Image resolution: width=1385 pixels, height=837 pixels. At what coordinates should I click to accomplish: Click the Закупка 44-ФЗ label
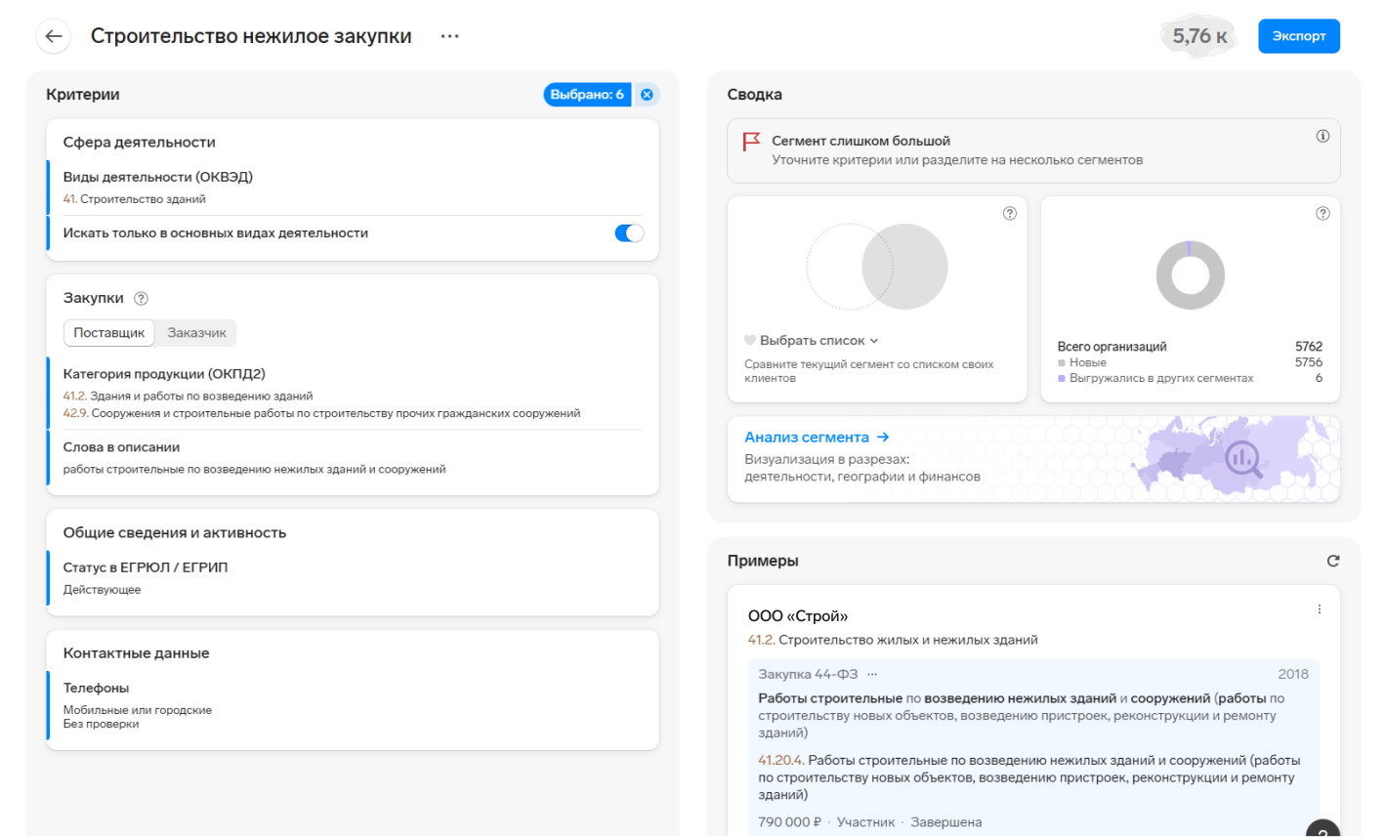808,674
